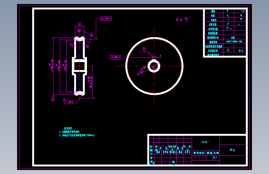This screenshot has height=174, width=269.
Task: Click the GB/T10089-1988 standard text
Action: coord(234,41)
